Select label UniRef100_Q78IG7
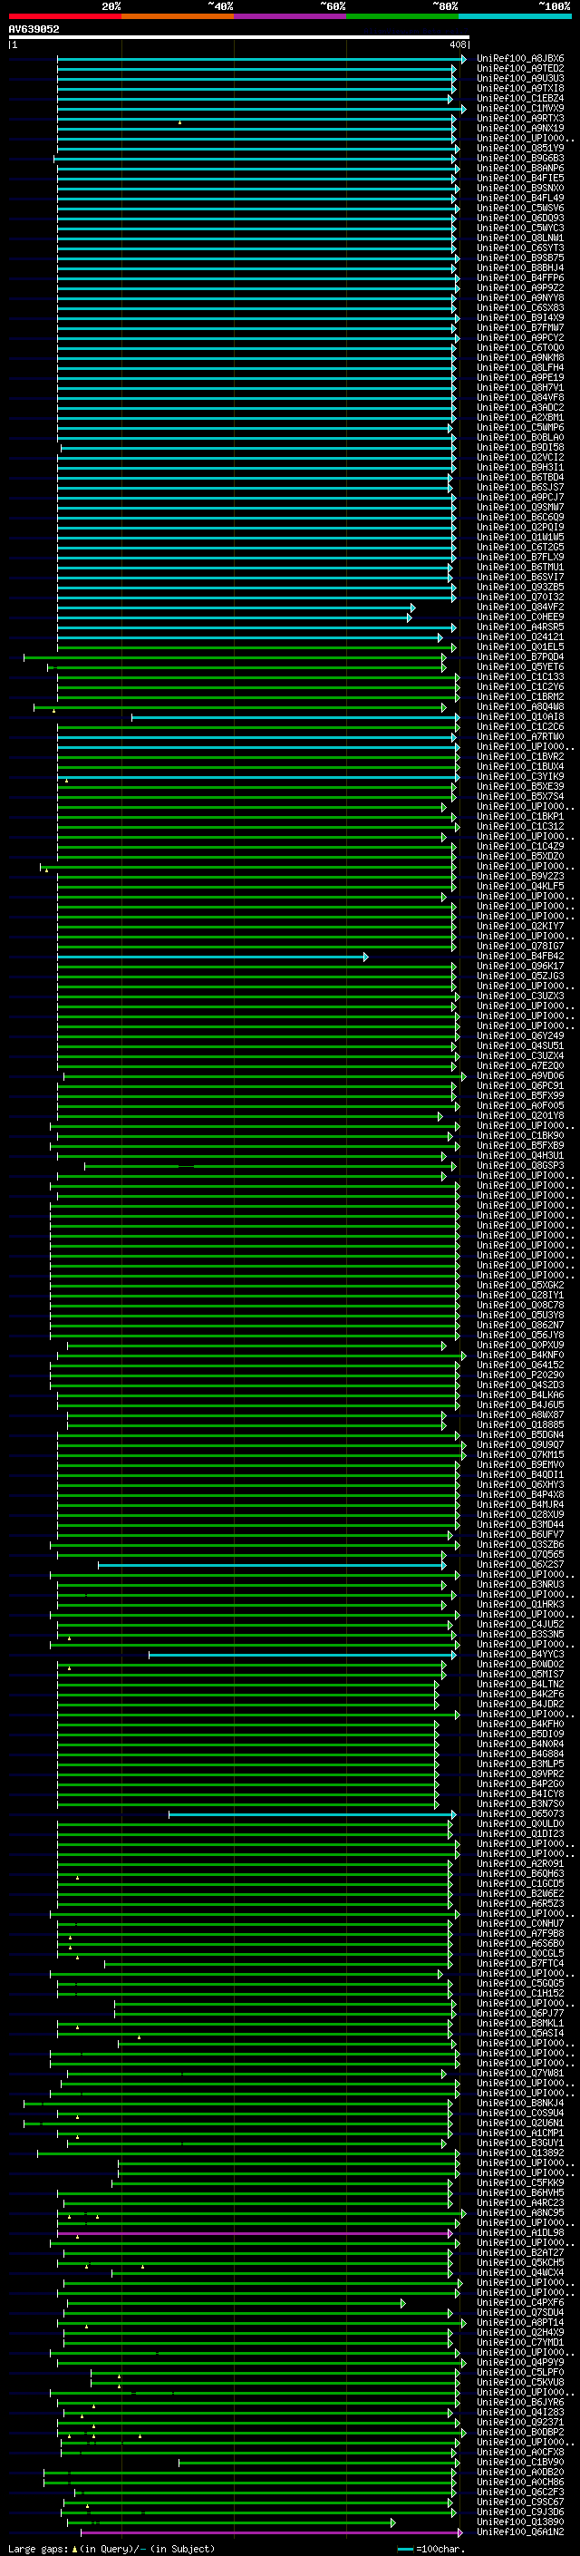This screenshot has width=580, height=2556. pos(519,947)
